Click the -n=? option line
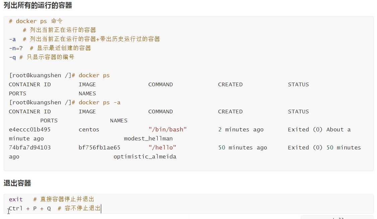 point(50,48)
